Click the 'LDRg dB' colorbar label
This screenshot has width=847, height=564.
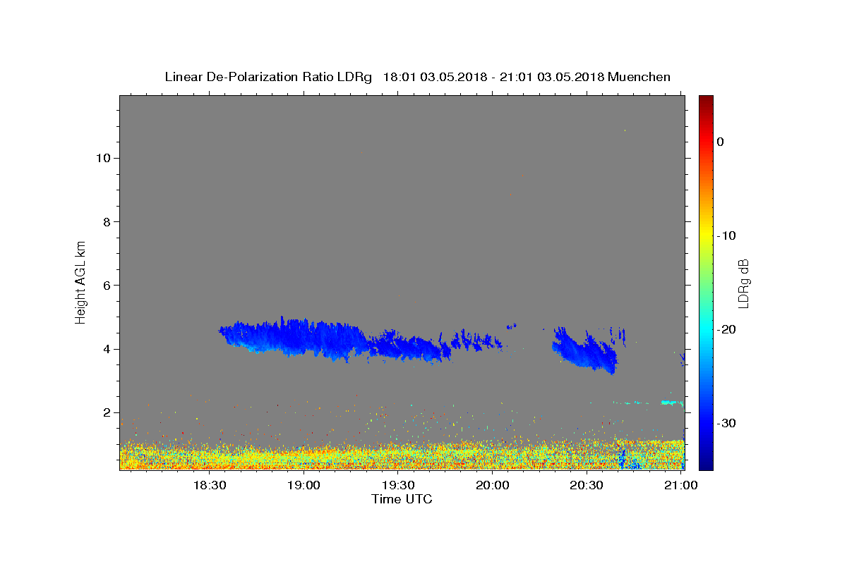pos(743,283)
